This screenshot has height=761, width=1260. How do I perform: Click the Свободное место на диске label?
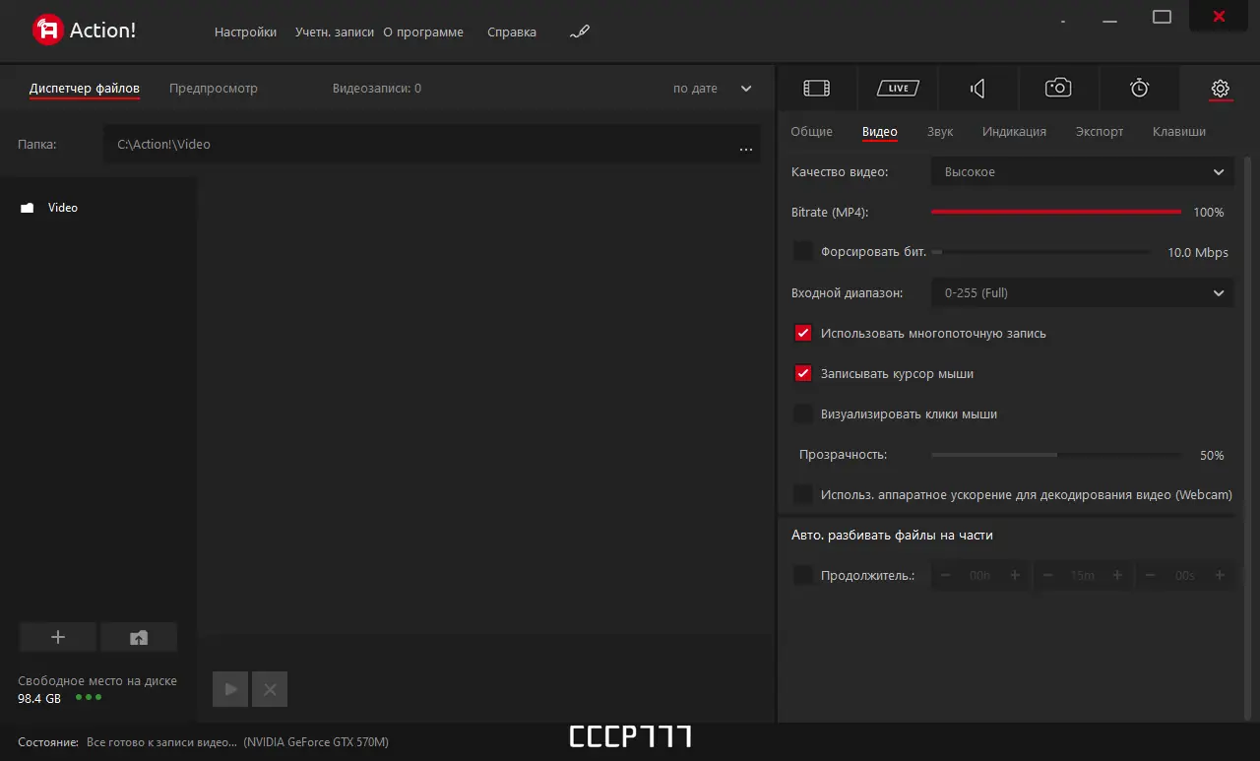click(97, 680)
